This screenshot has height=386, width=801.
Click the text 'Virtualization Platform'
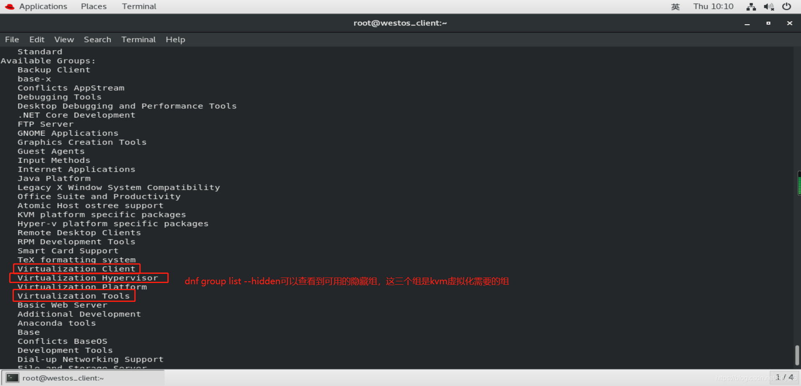point(82,287)
